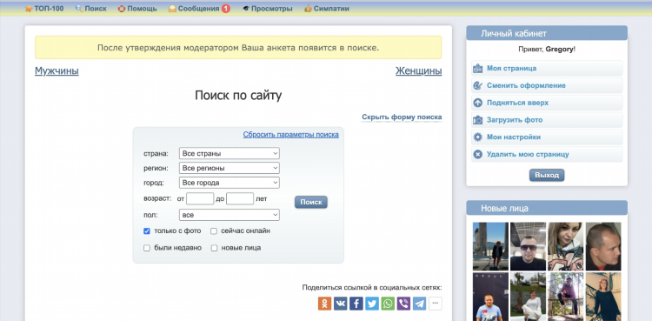This screenshot has width=652, height=321.
Task: Go to ТОП-100 in top menu
Action: 44,9
